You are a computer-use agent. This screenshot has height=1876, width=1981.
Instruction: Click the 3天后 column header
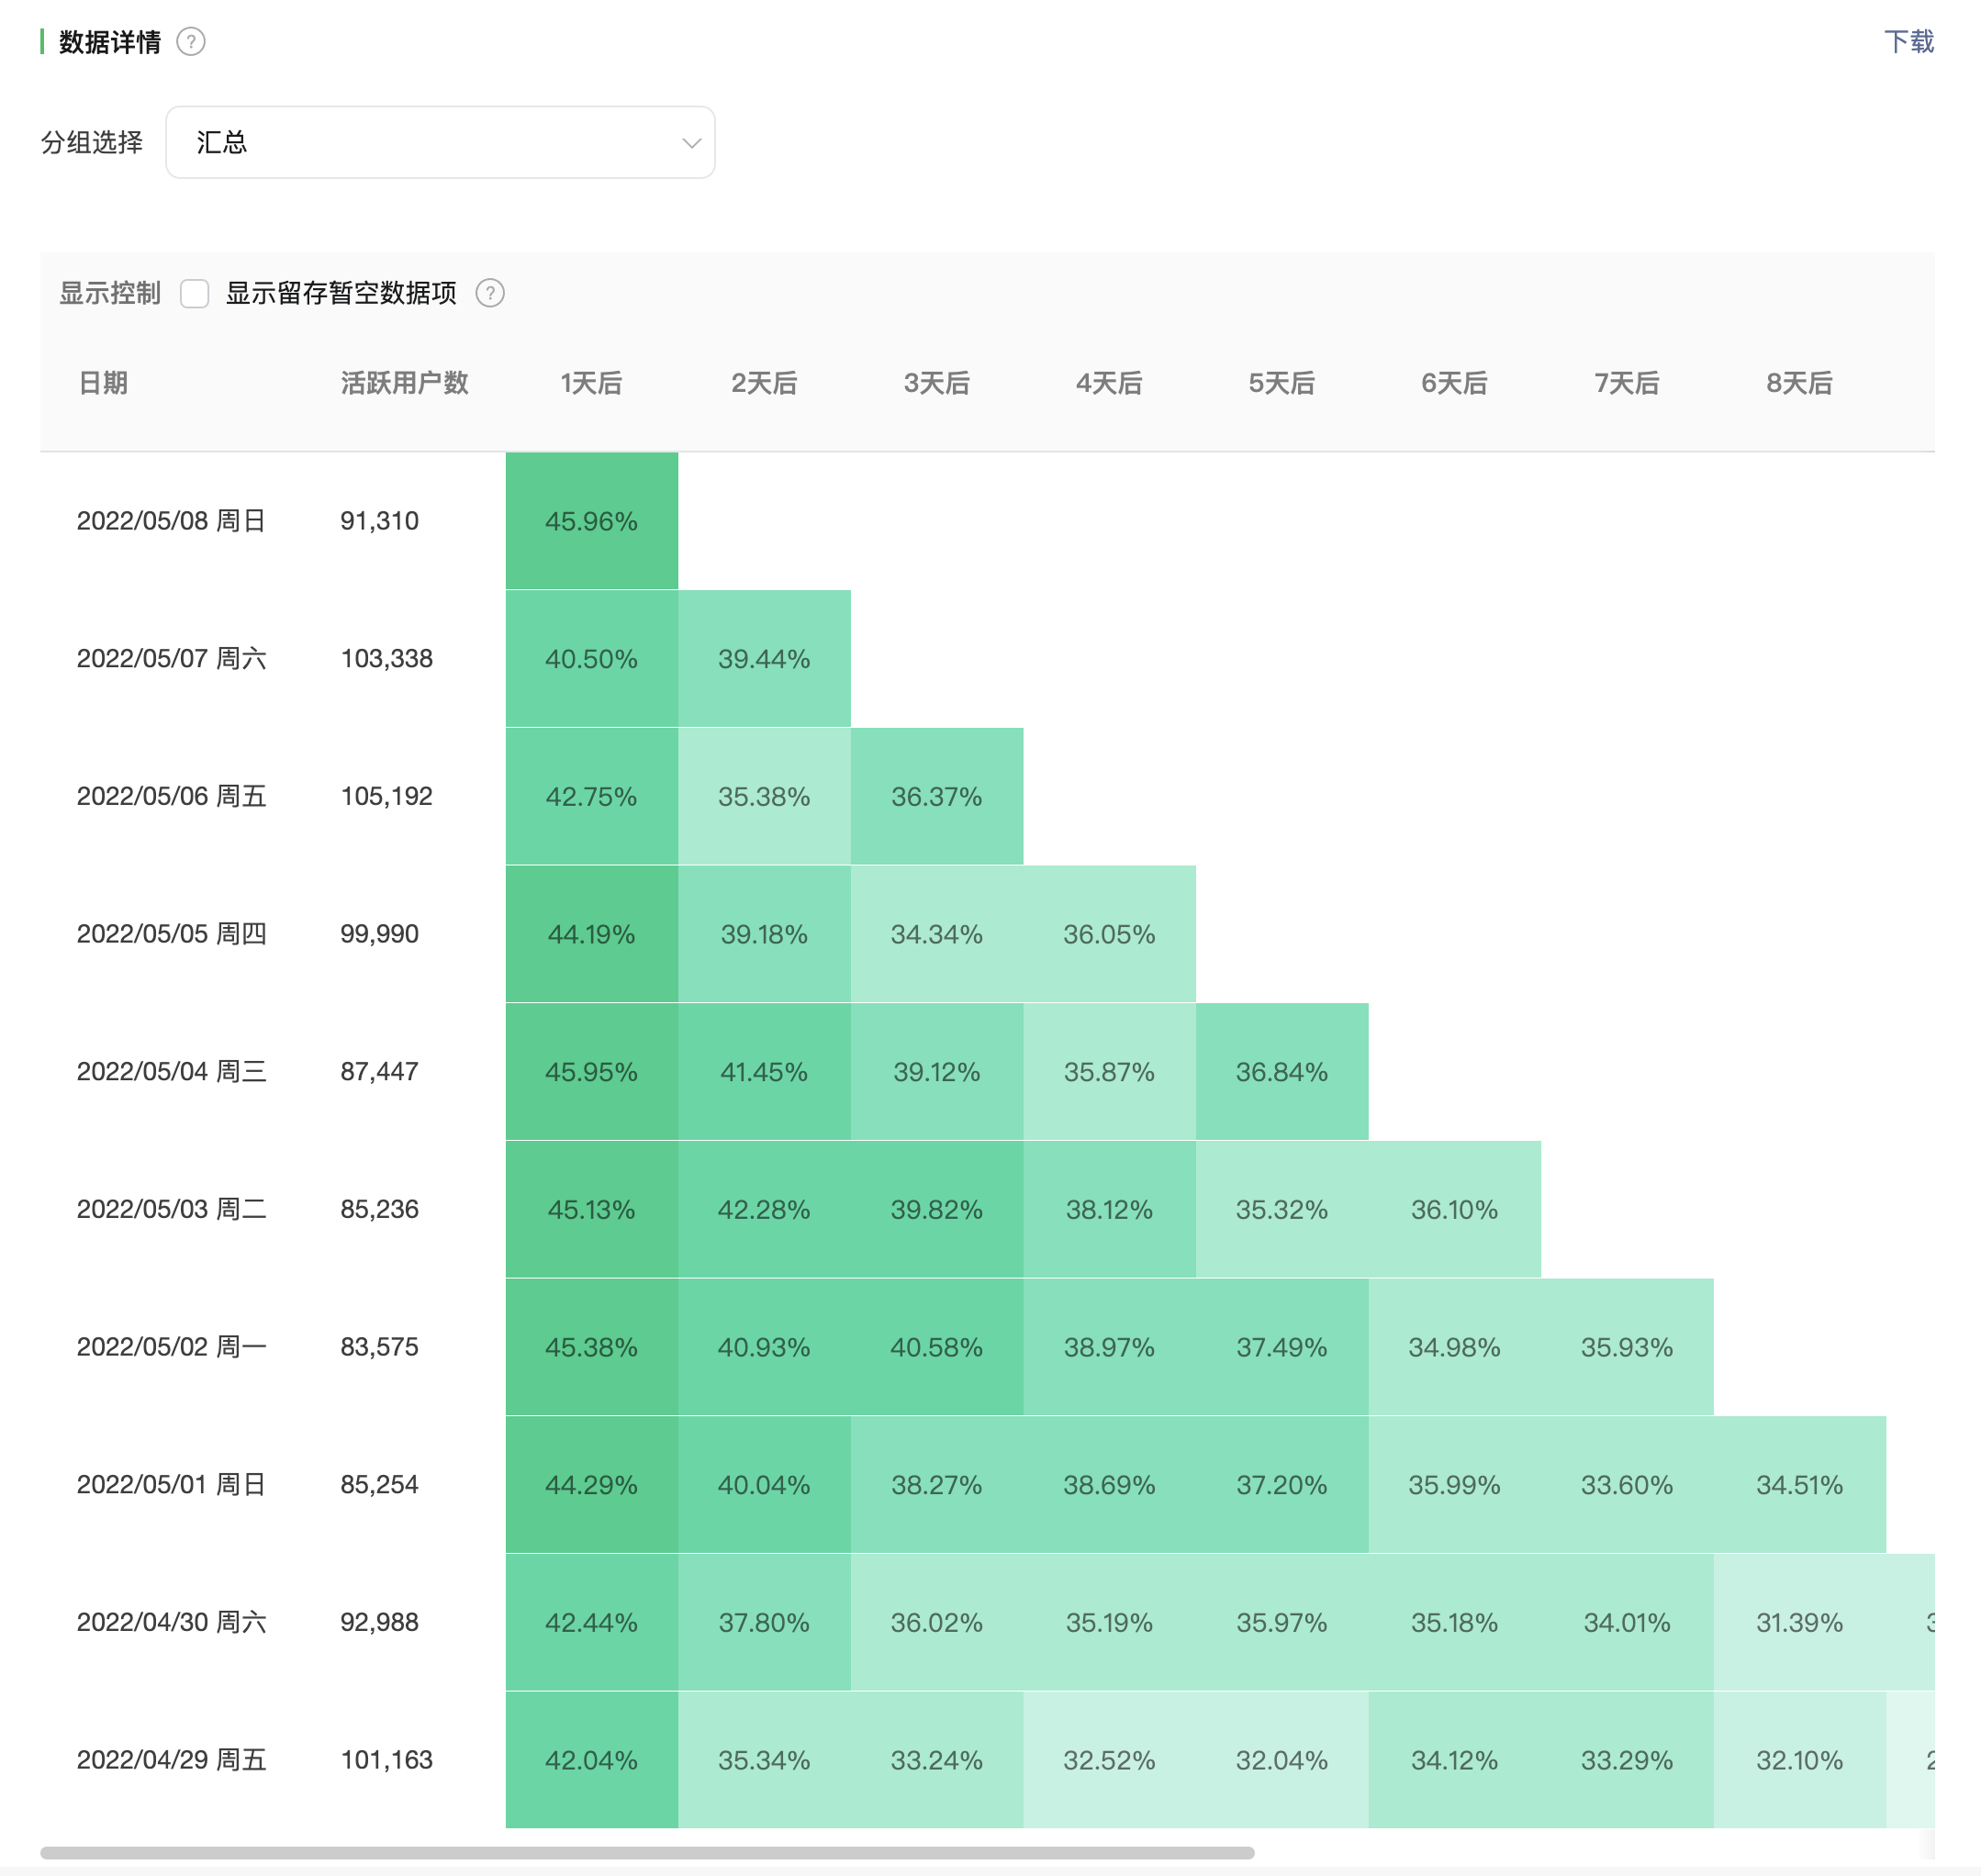937,383
